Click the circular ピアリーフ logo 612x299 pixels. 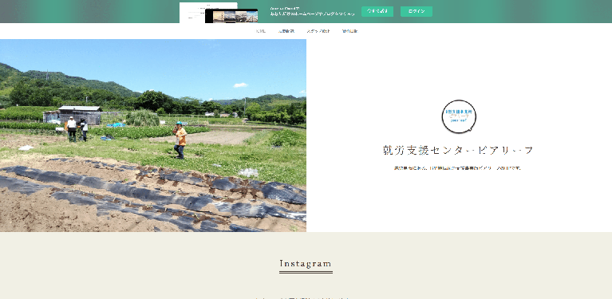tap(459, 116)
